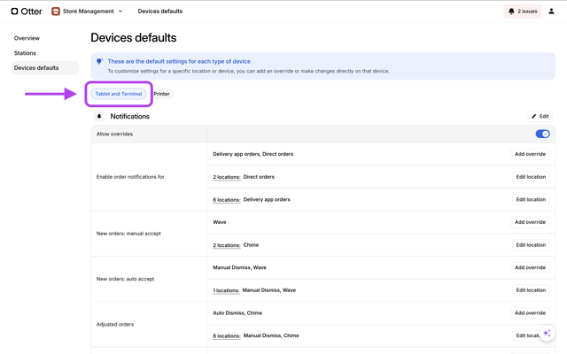Screen dimensions: 567x354
Task: Toggle the Allow overrides switch
Action: tap(542, 135)
